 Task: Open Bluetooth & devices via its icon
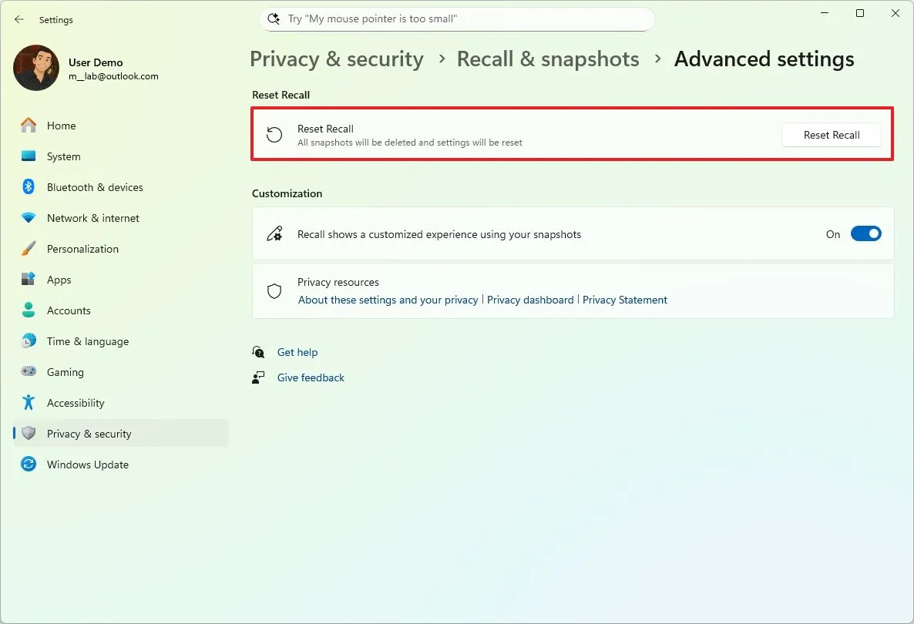[29, 186]
